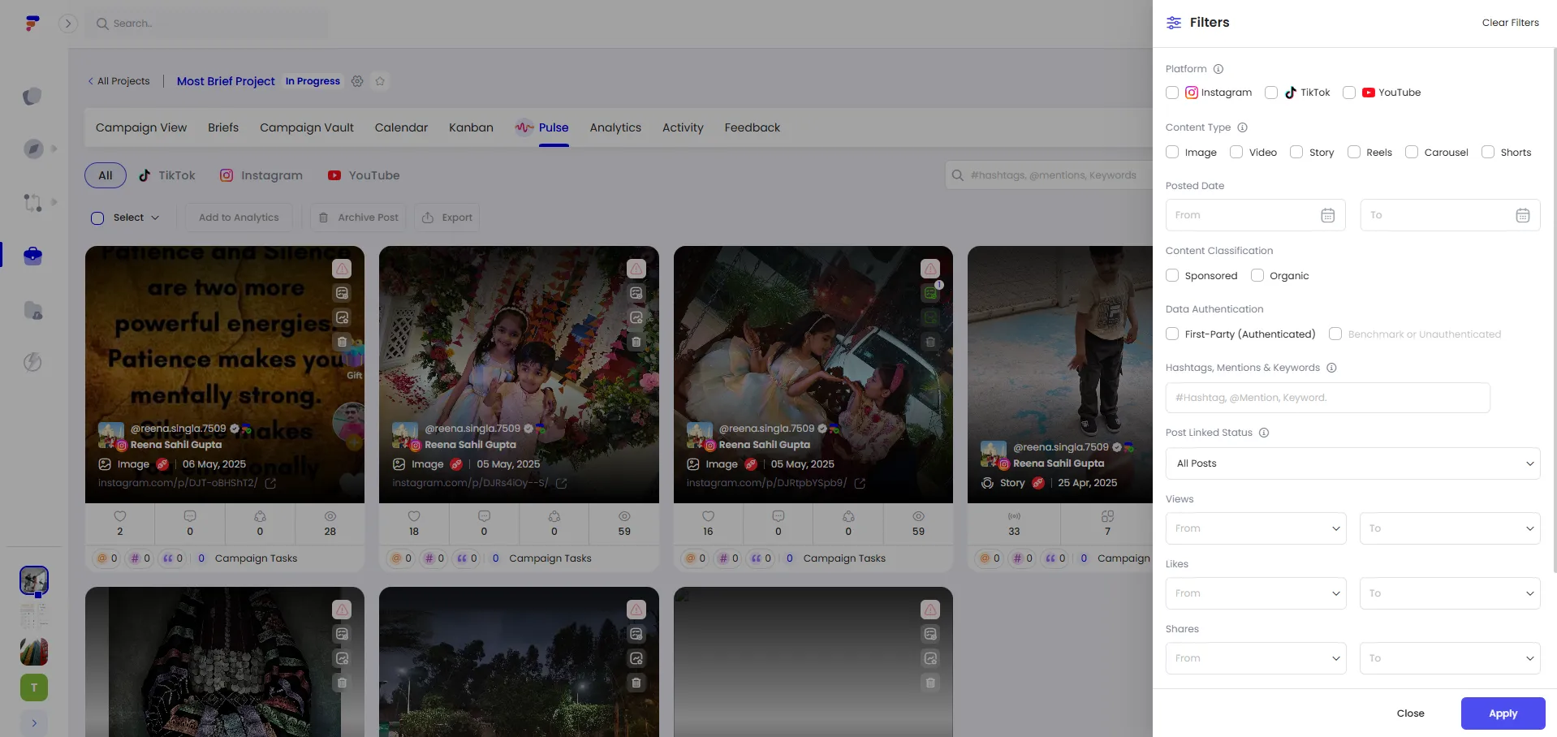1557x737 pixels.
Task: Open the Views To dropdown
Action: pos(1450,528)
